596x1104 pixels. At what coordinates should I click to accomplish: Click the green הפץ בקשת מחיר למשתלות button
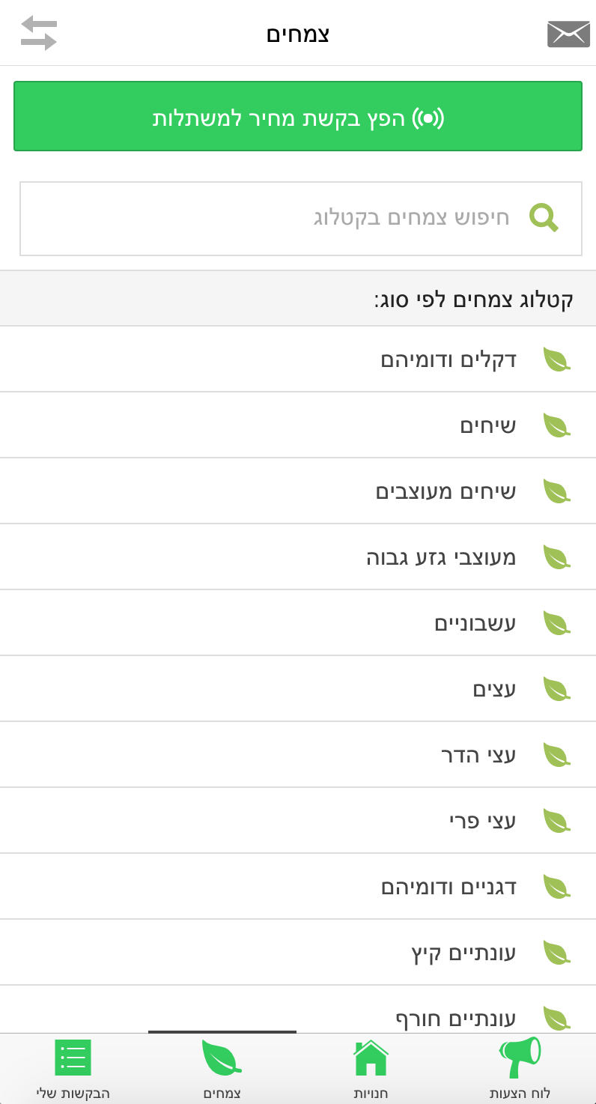pos(298,116)
